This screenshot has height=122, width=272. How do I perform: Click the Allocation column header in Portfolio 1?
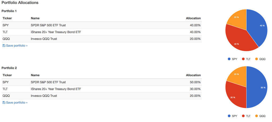[x=193, y=18]
